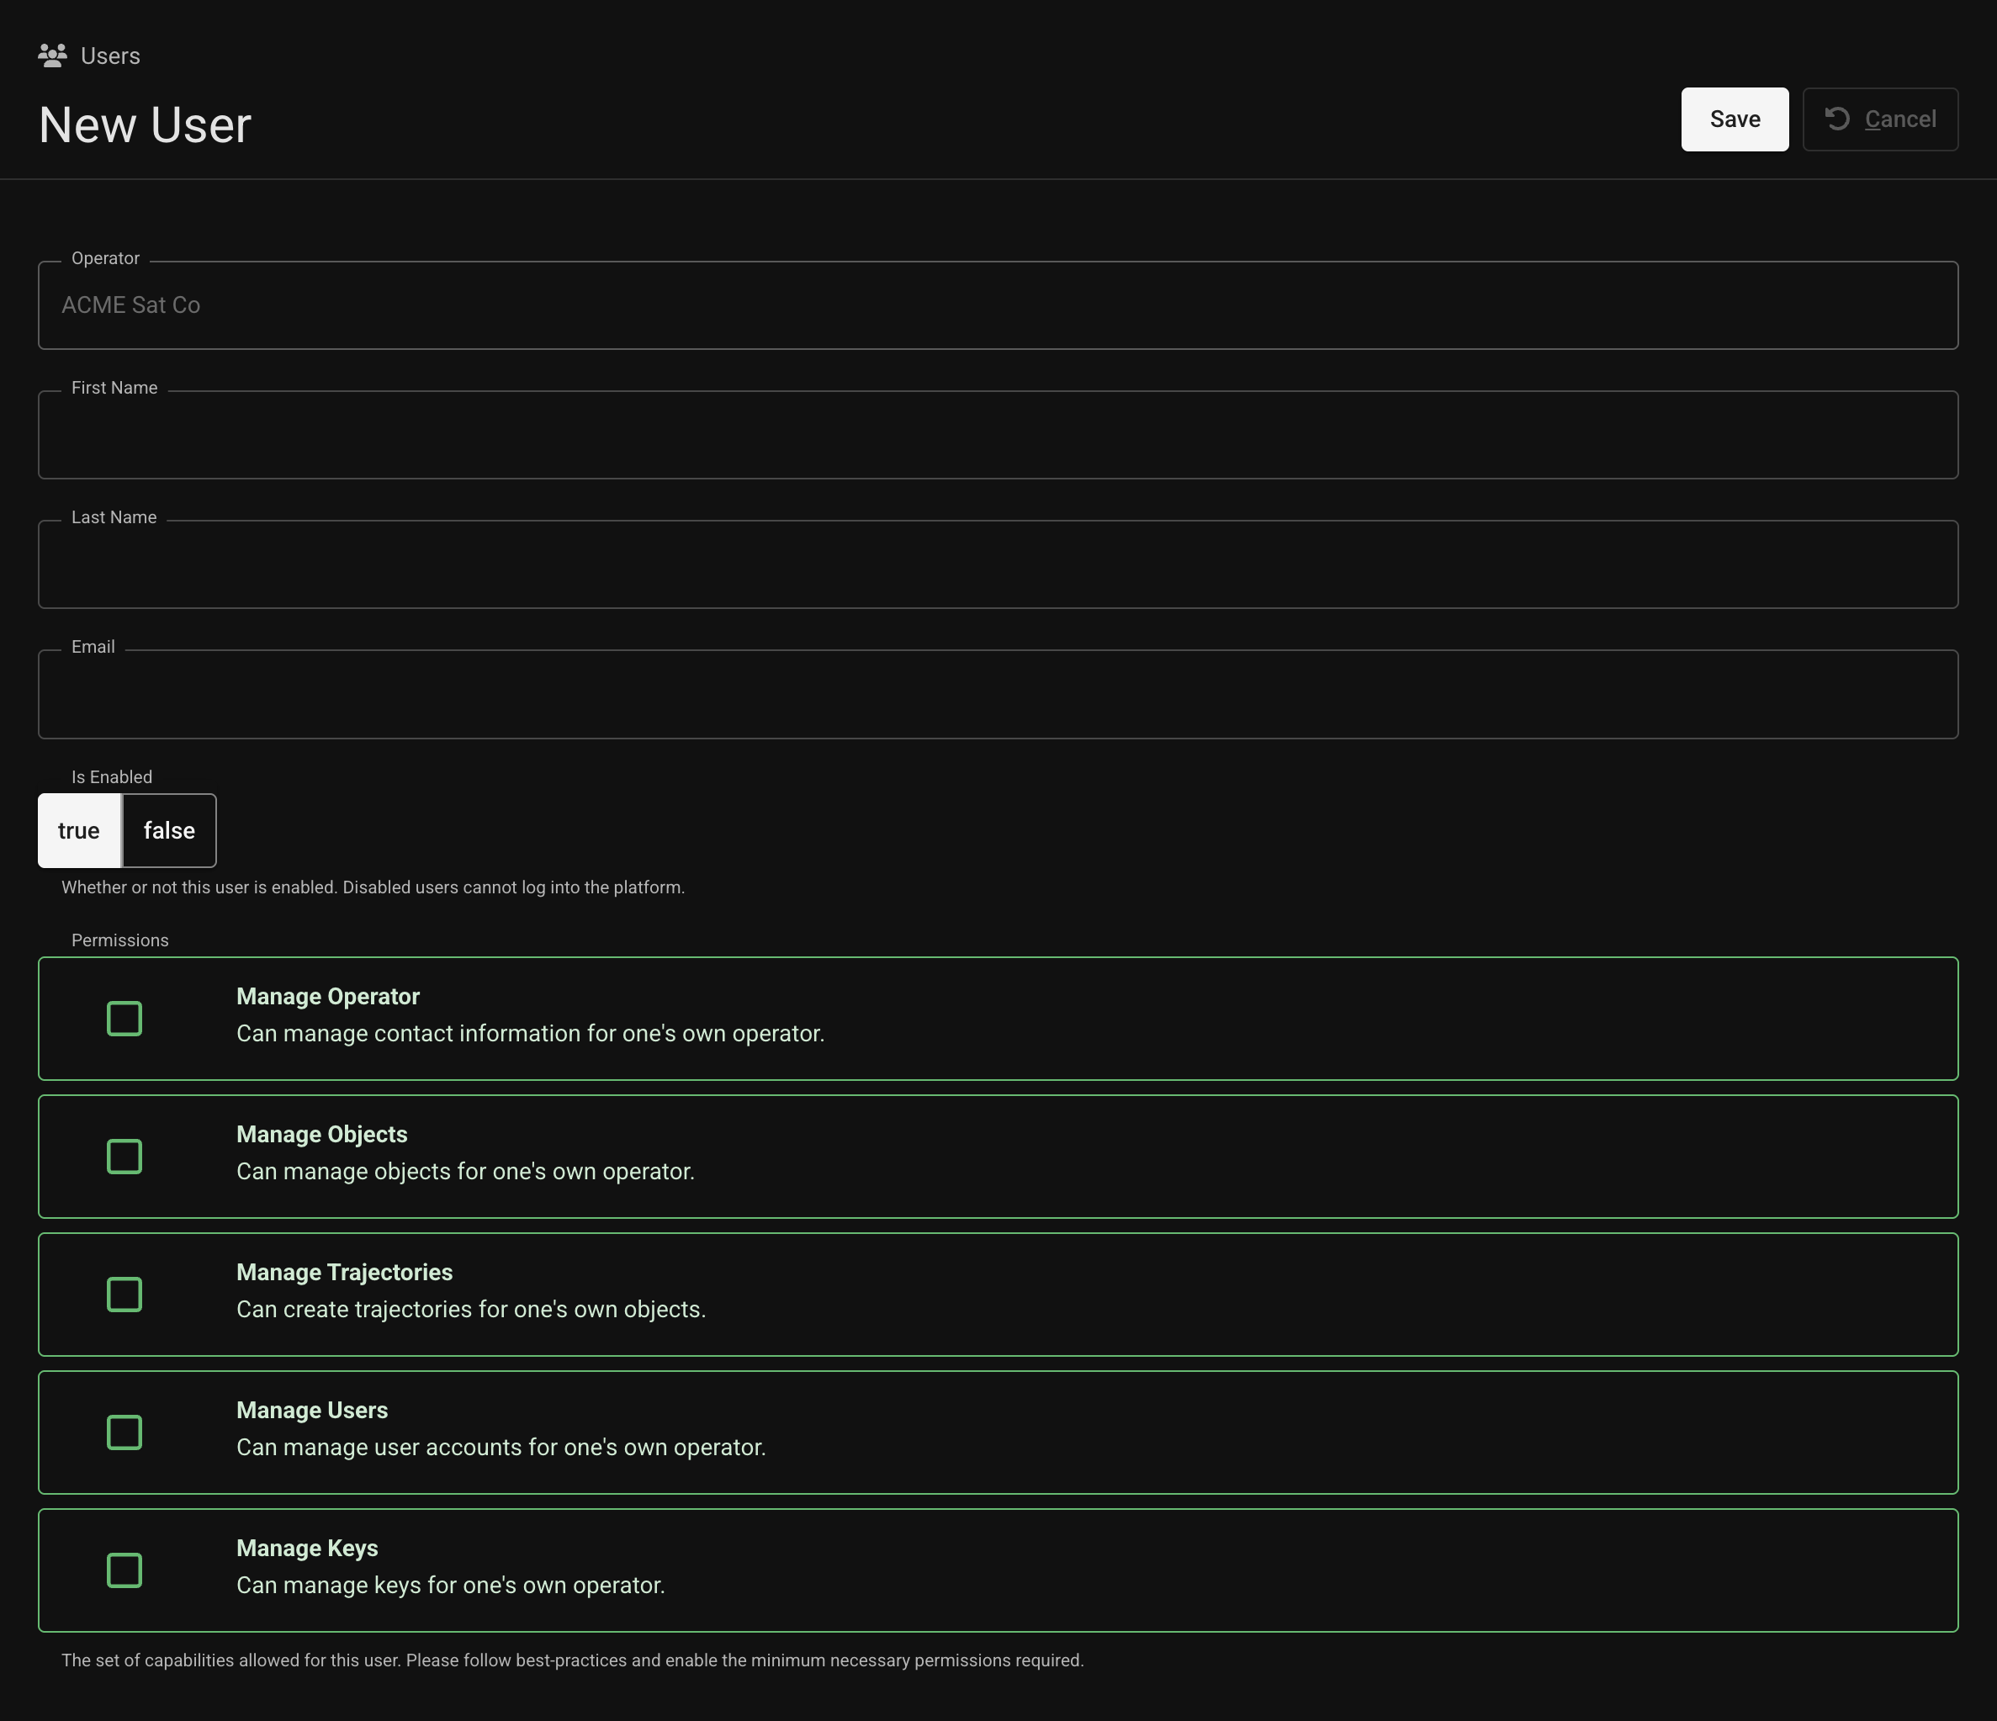This screenshot has width=1997, height=1721.
Task: Click 'Can manage user accounts for one's own operator.'
Action: pos(501,1448)
